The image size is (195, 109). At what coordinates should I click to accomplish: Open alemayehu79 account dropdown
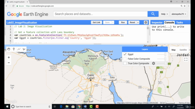179,14
